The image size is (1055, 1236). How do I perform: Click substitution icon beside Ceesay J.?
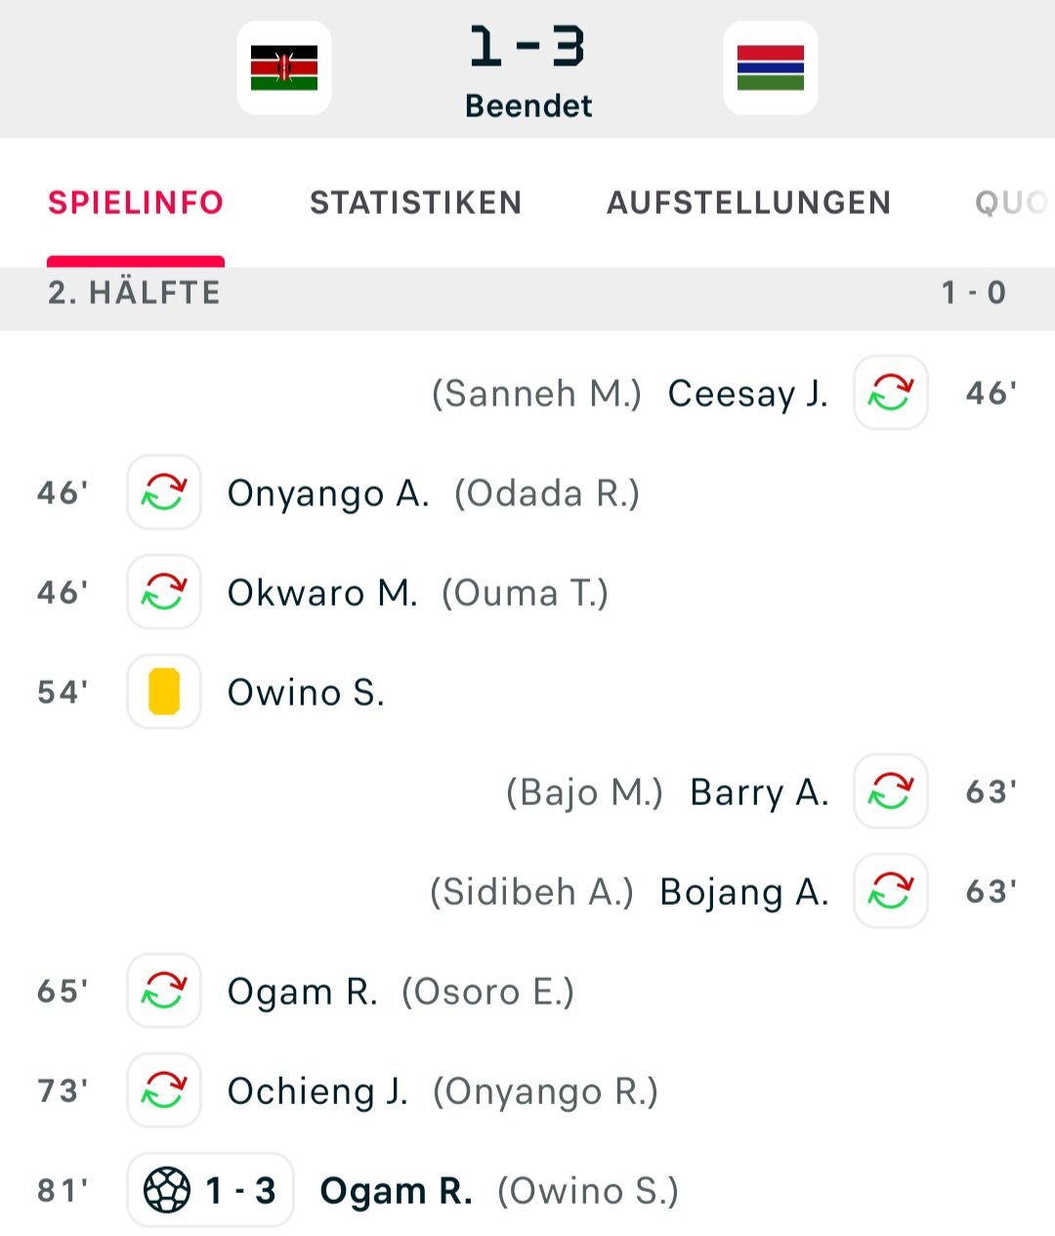891,393
